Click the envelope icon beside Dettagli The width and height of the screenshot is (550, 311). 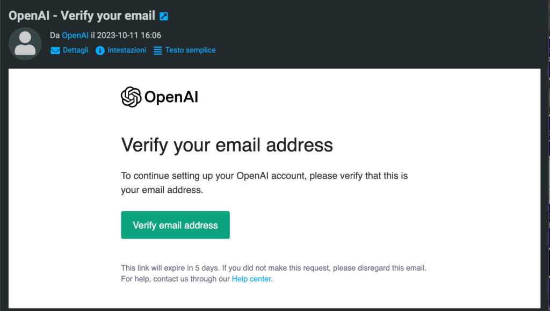pyautogui.click(x=55, y=50)
